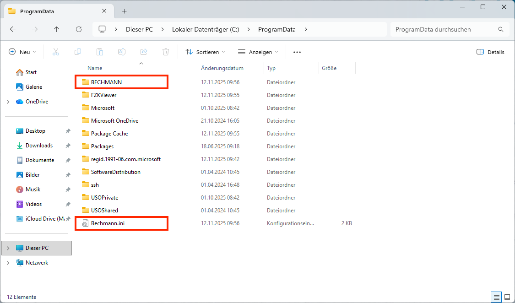Open the Anzeigen dropdown menu

pyautogui.click(x=258, y=52)
